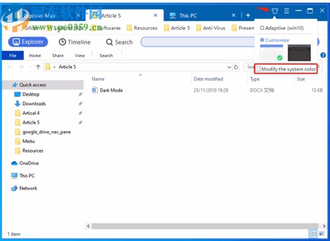Open the File ribbon menu
Screen dimensions: 330x241
tap(13, 55)
